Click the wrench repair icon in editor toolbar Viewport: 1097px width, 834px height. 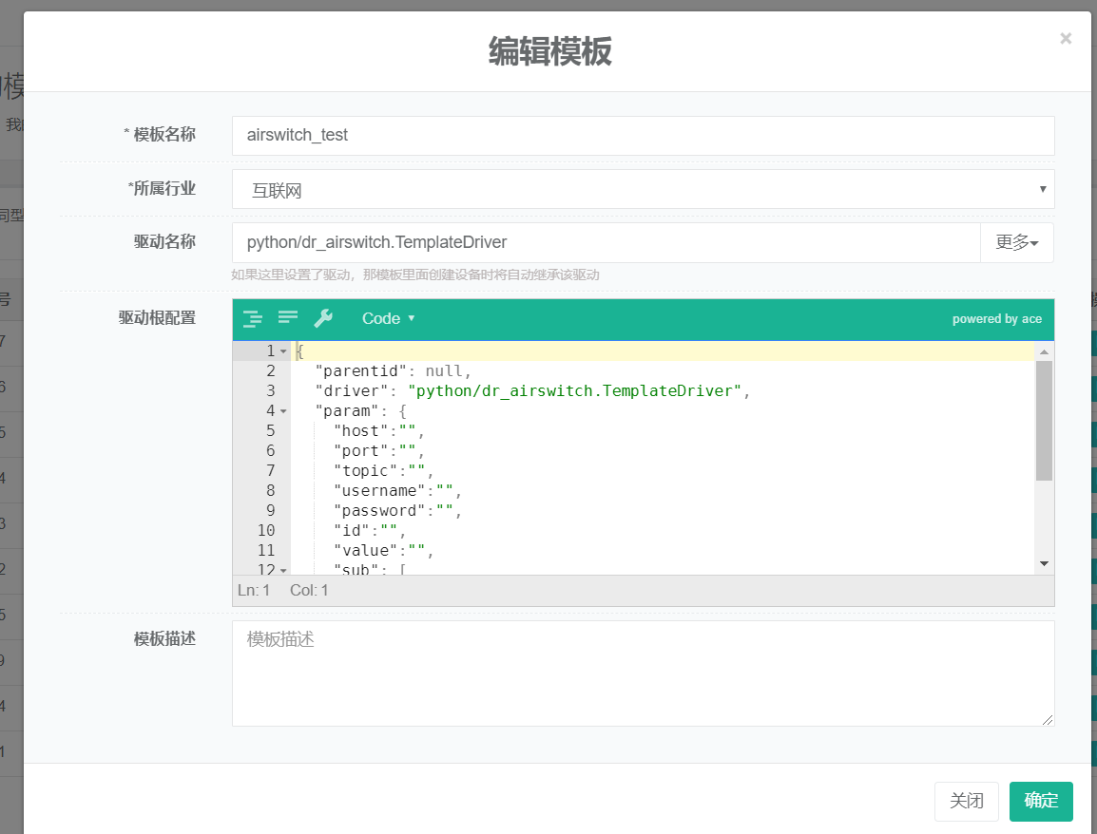(323, 318)
